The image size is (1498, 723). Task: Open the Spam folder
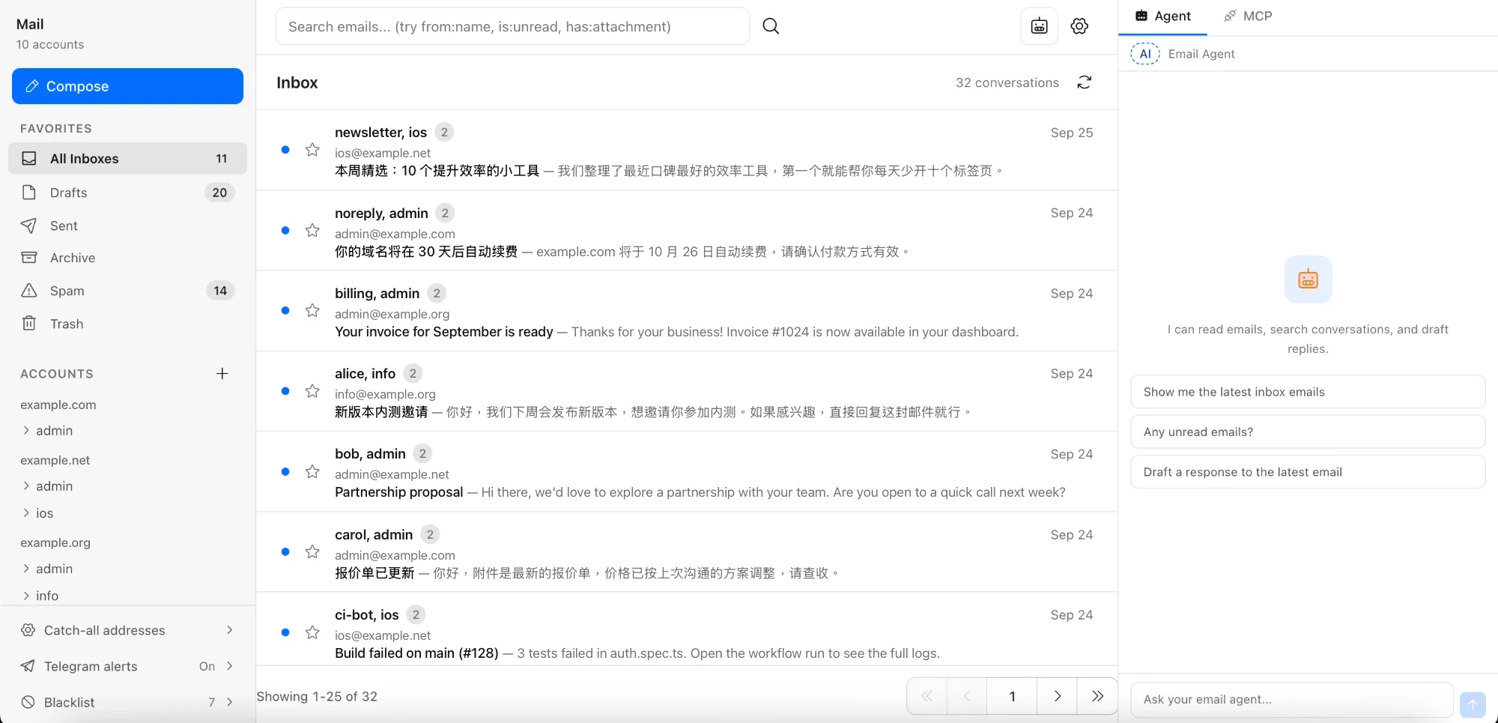(x=127, y=291)
